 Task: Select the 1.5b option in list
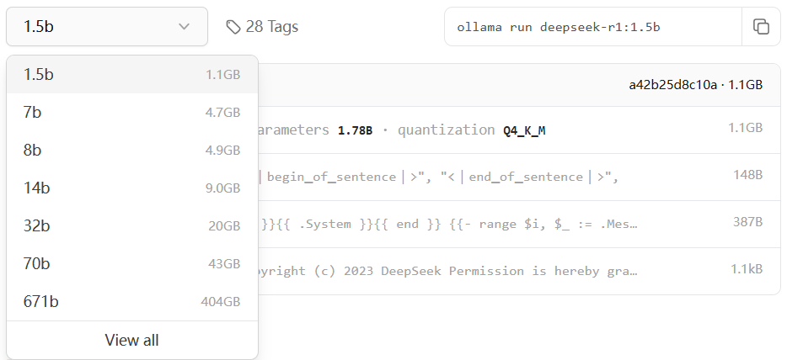tap(131, 74)
